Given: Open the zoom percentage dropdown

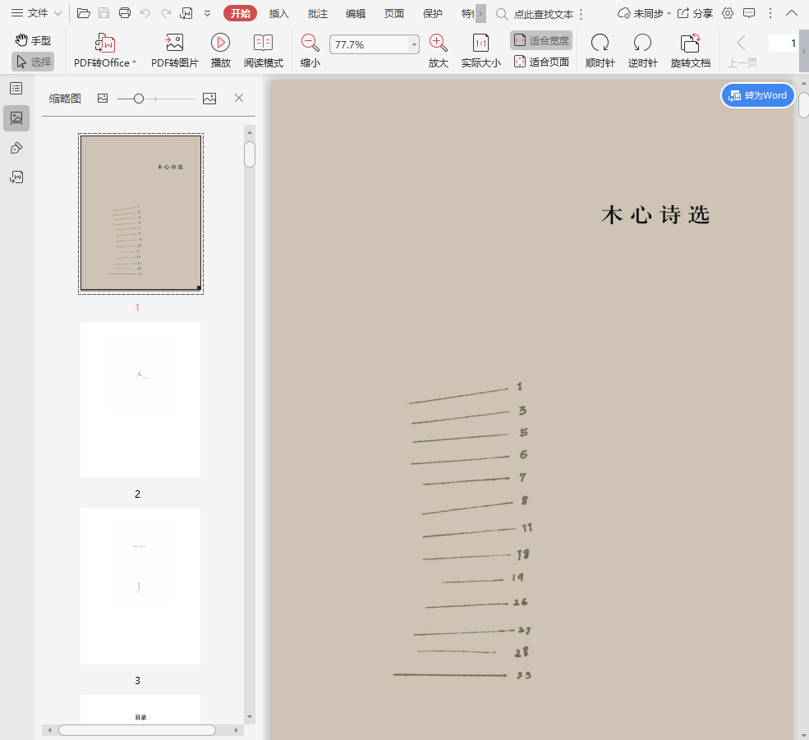Looking at the screenshot, I should (414, 45).
